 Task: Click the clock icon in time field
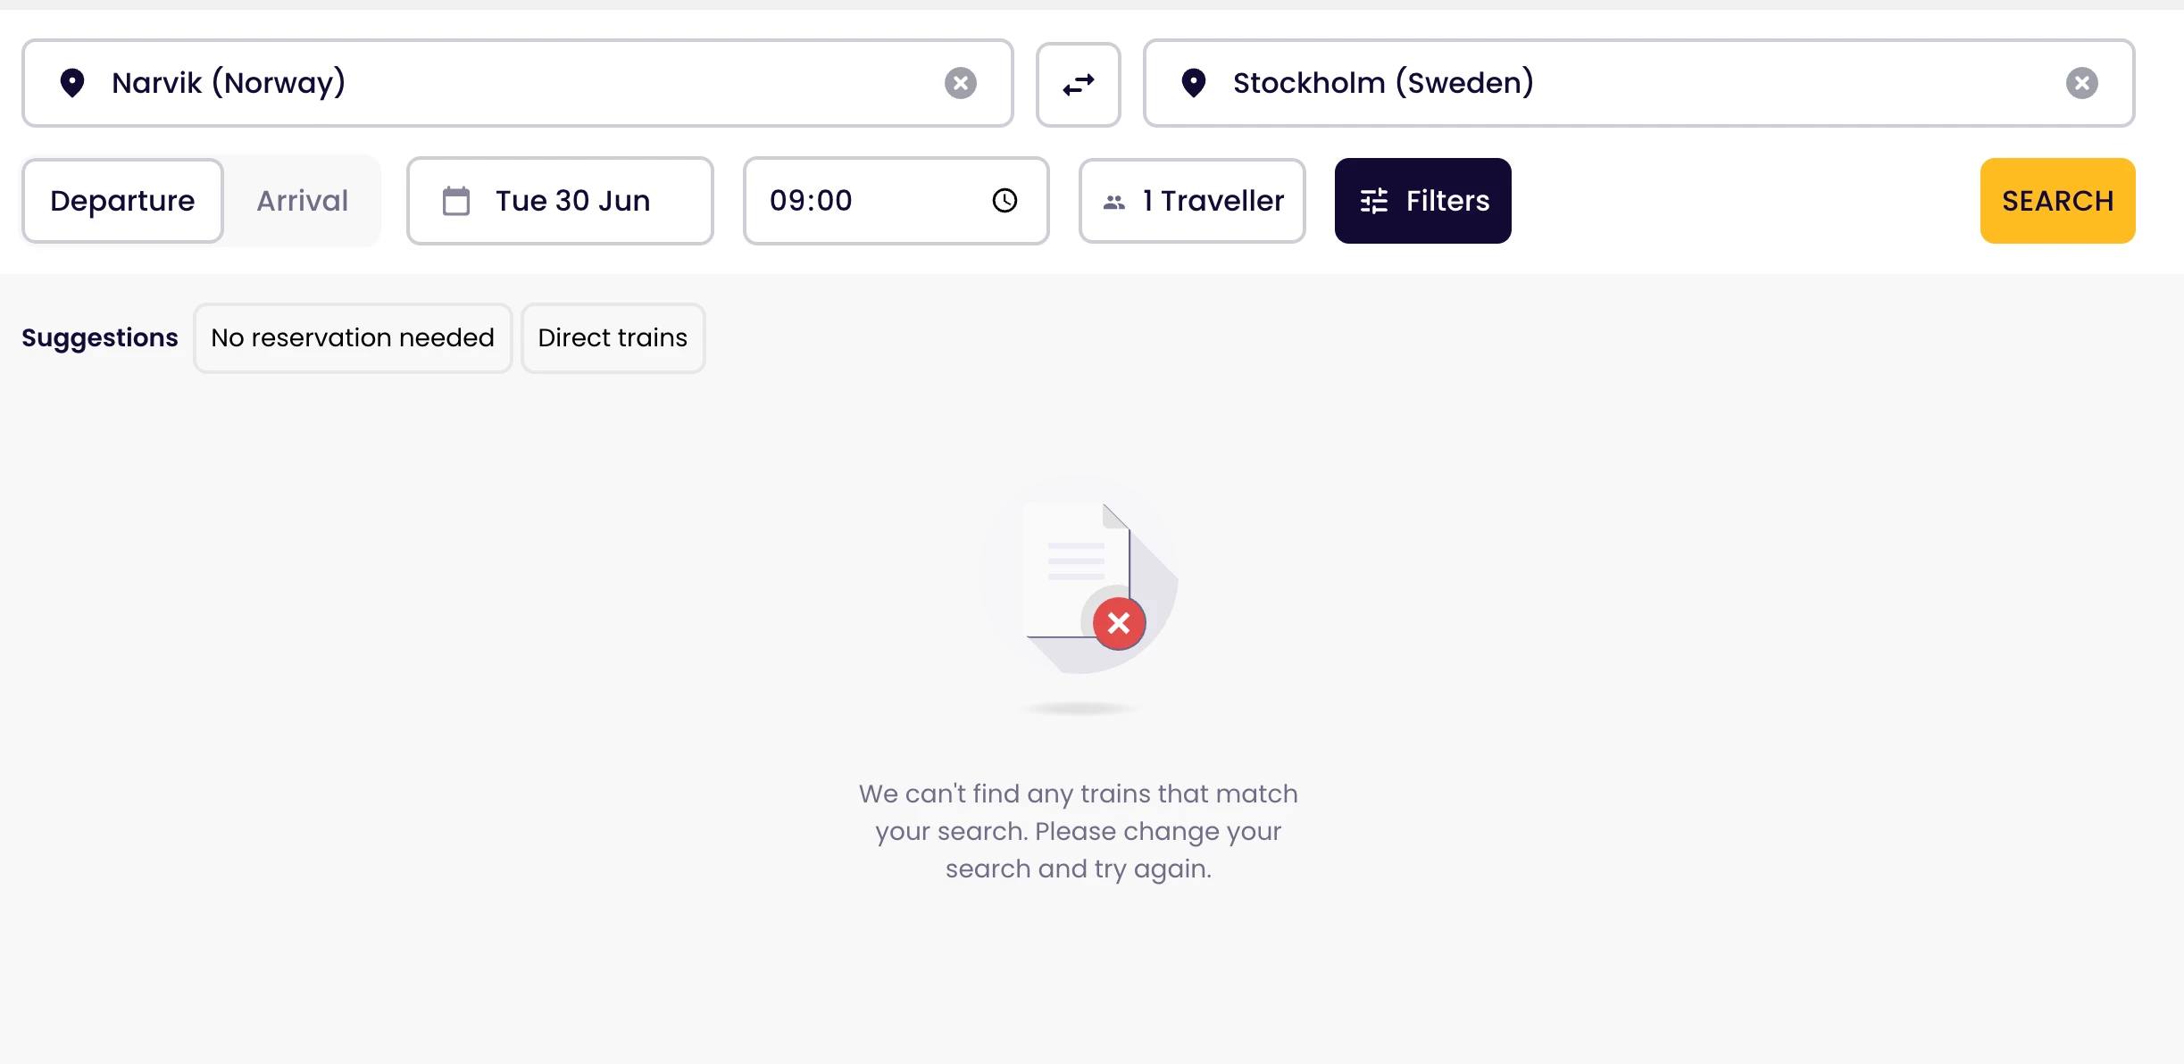click(1004, 201)
